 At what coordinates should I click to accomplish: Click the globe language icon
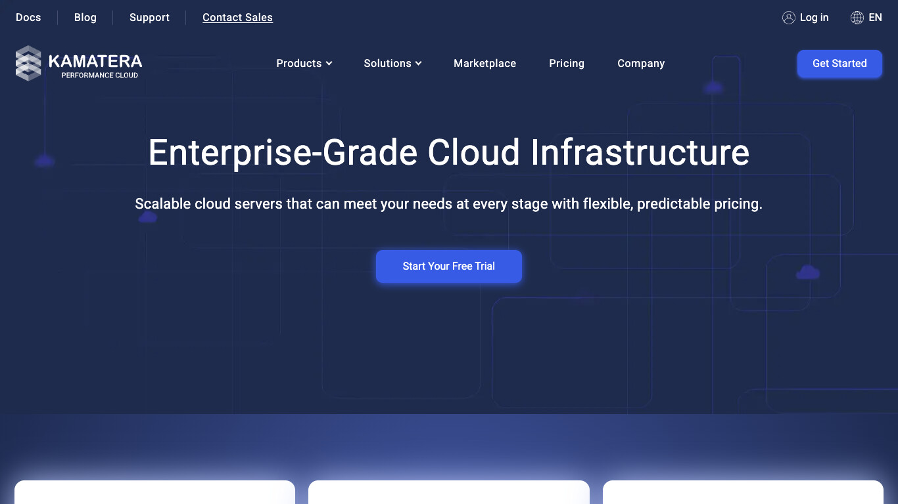[x=857, y=18]
